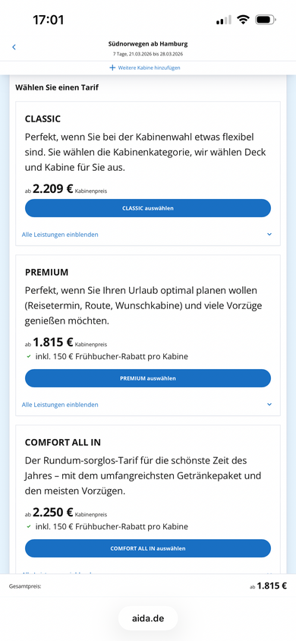Open 'Alle Leistungen einblenden' under CLASSIC
The height and width of the screenshot is (641, 296).
(x=60, y=235)
